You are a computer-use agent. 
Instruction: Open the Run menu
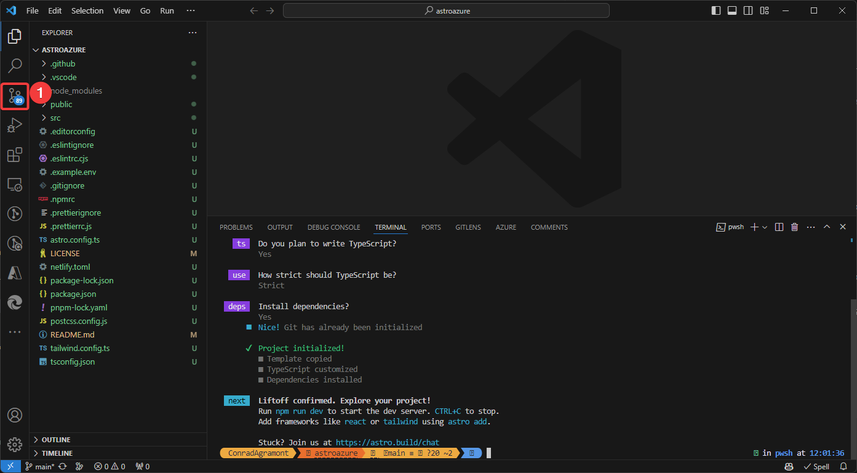click(x=167, y=10)
